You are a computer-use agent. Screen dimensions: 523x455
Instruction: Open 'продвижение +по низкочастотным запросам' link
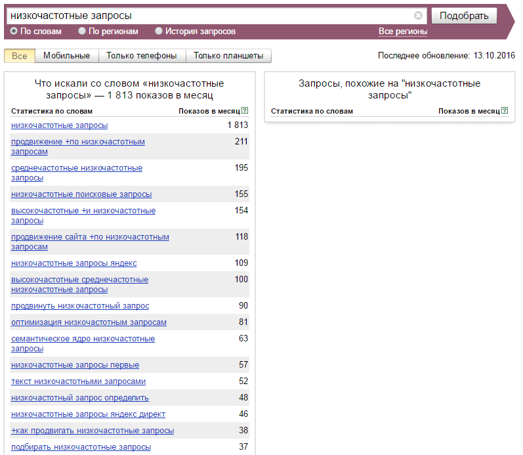[x=78, y=146]
